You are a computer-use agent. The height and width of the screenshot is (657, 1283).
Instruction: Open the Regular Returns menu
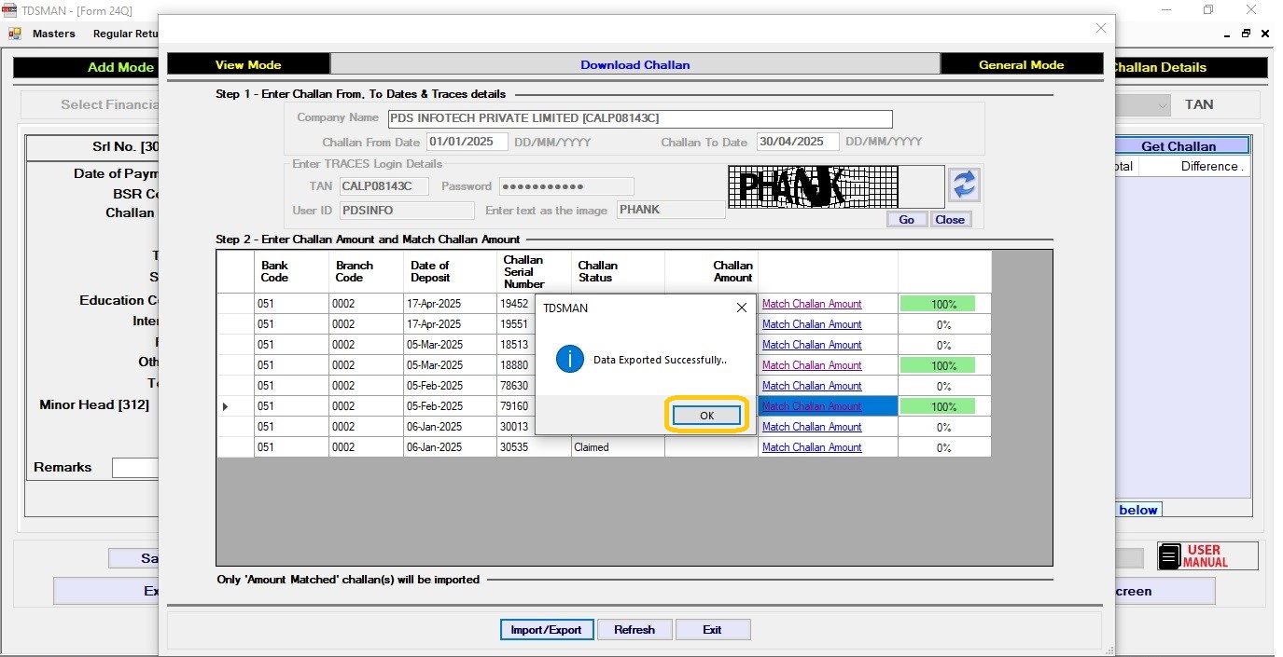click(126, 34)
